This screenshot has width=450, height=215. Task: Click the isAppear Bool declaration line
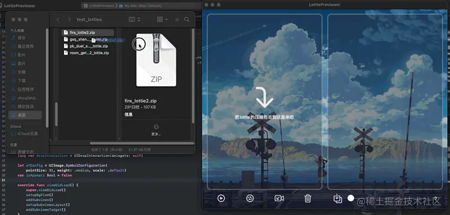tap(45, 175)
